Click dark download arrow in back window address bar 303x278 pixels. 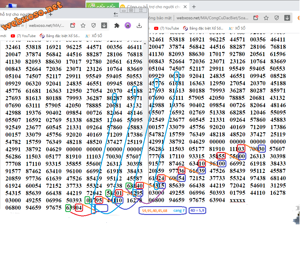click(287, 18)
